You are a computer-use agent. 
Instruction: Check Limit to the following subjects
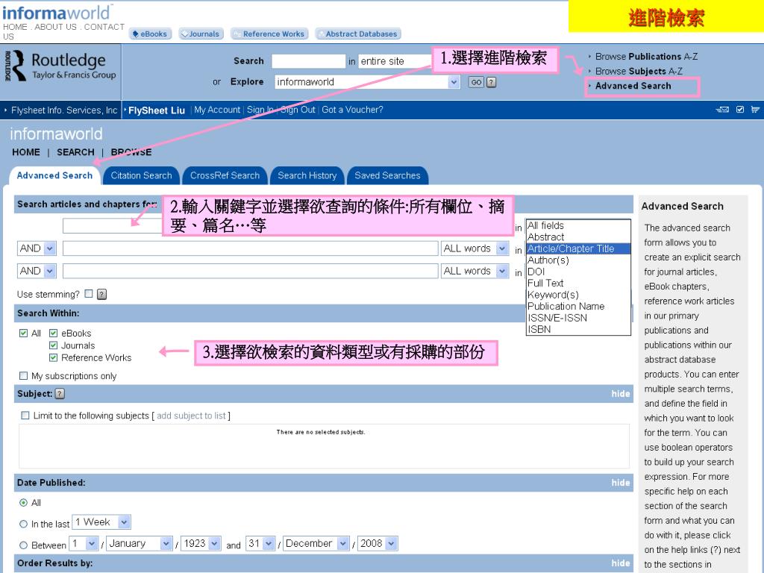tap(25, 415)
